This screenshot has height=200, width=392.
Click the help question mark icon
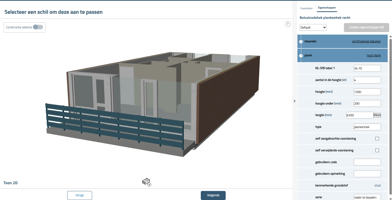(x=288, y=24)
